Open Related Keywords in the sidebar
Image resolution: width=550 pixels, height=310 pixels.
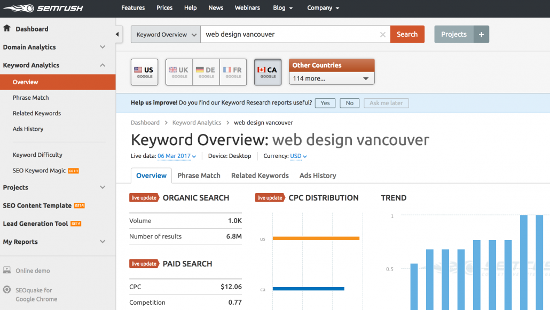[37, 113]
